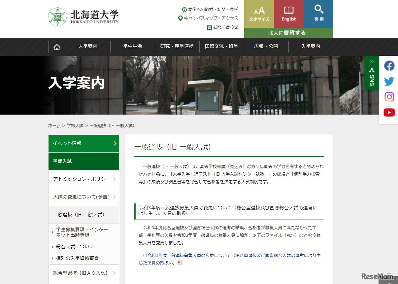Screen dimensions: 398x284
Task: Click the 北大に寄附する donation button
Action: (288, 33)
